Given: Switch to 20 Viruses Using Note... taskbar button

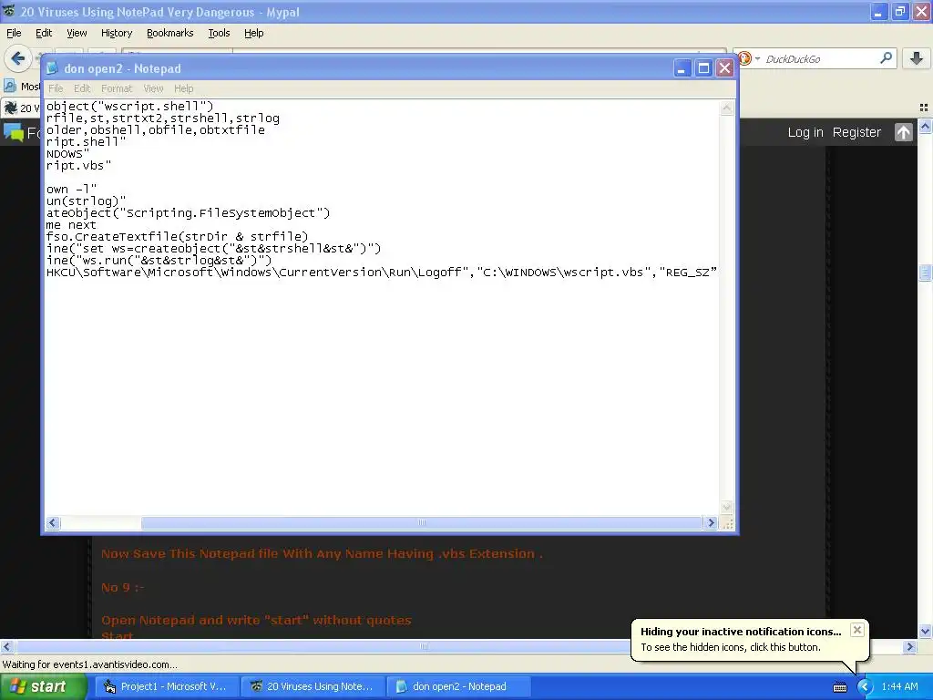Looking at the screenshot, I should [313, 686].
